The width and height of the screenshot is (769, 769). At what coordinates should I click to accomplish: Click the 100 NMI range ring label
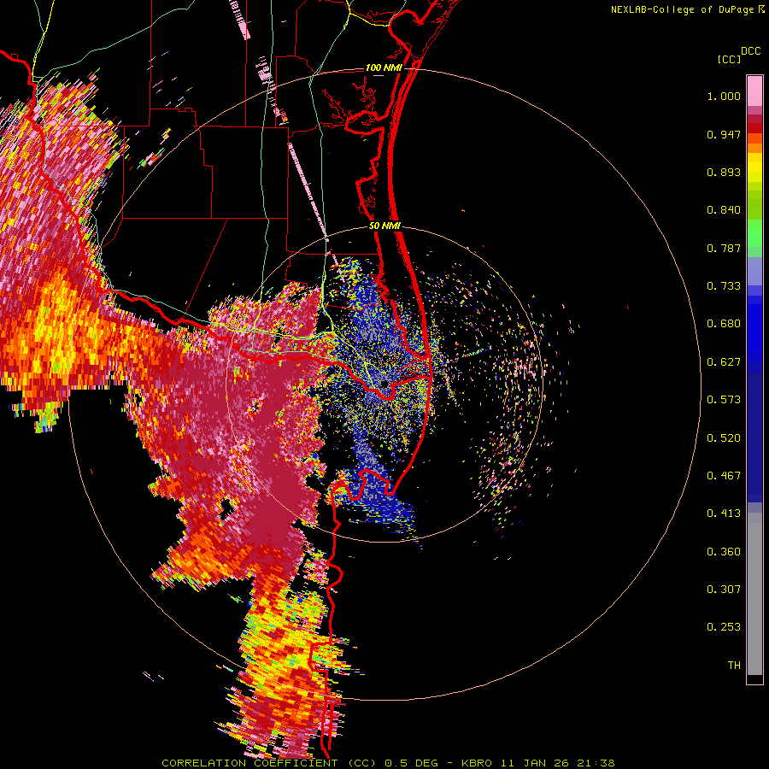point(383,68)
